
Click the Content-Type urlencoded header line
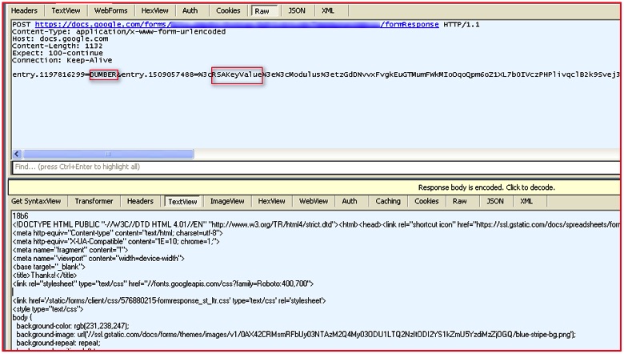coord(119,32)
